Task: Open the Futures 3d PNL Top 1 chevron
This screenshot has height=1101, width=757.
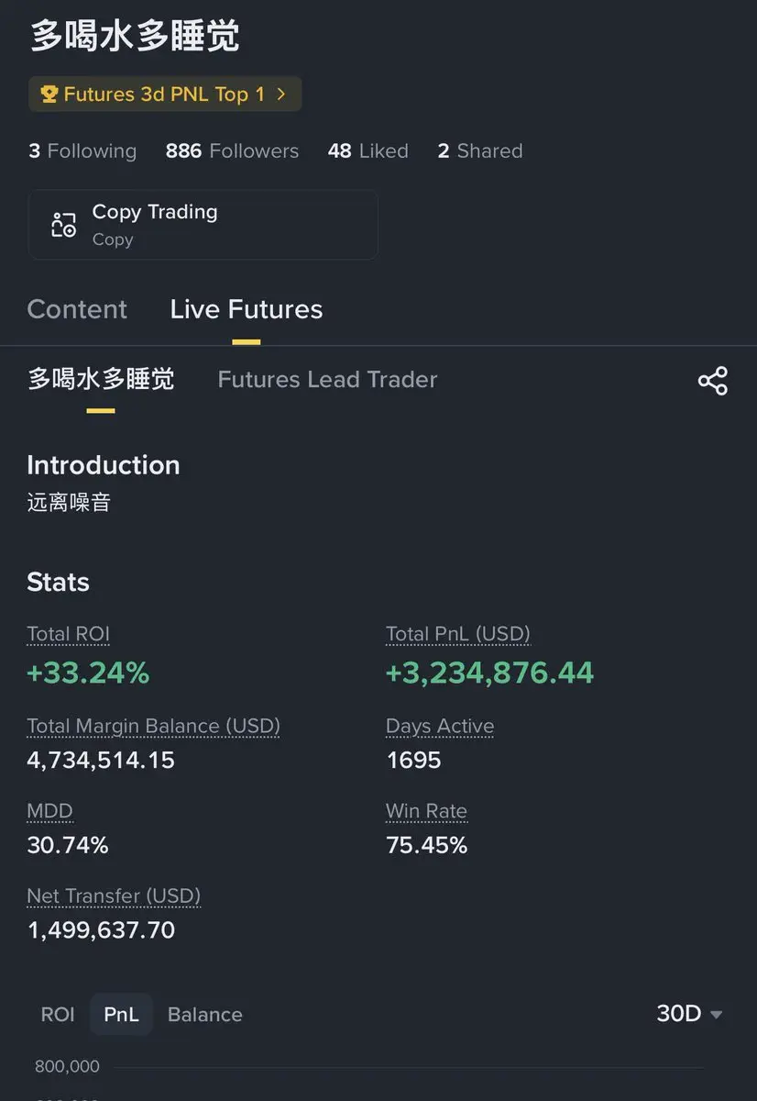Action: click(281, 95)
